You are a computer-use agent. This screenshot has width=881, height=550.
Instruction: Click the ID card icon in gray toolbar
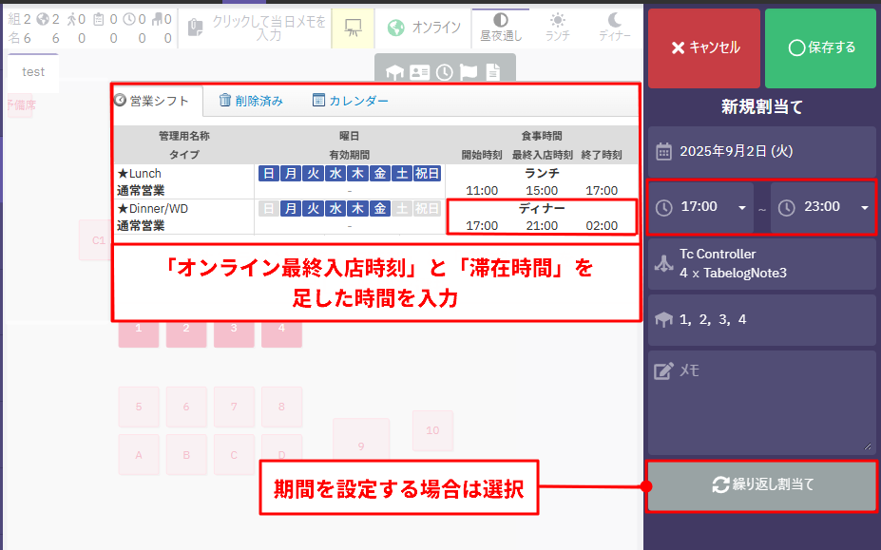click(419, 71)
